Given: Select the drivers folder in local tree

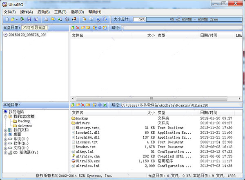Looking at the screenshot, I should (25, 126).
